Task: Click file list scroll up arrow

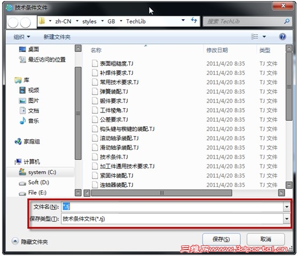Action: [x=289, y=48]
